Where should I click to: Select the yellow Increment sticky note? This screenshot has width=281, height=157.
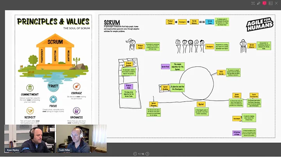[237, 119]
